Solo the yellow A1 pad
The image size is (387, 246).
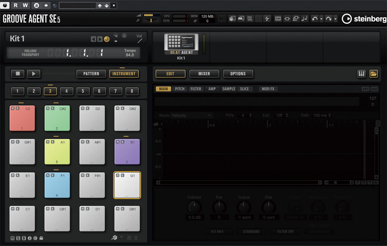[x=52, y=142]
